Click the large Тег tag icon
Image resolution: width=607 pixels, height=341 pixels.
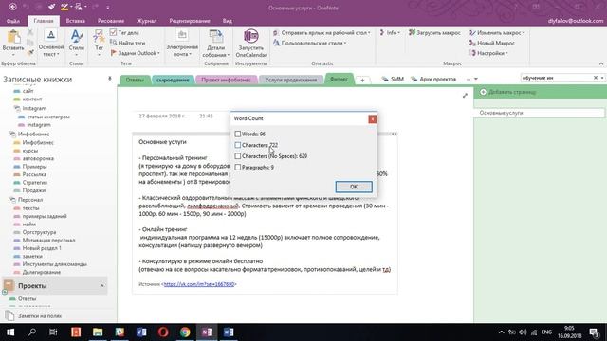coord(99,37)
